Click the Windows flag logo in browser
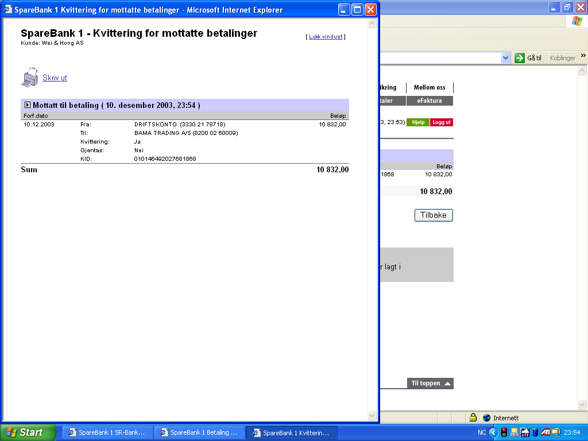588x441 pixels. 577,21
